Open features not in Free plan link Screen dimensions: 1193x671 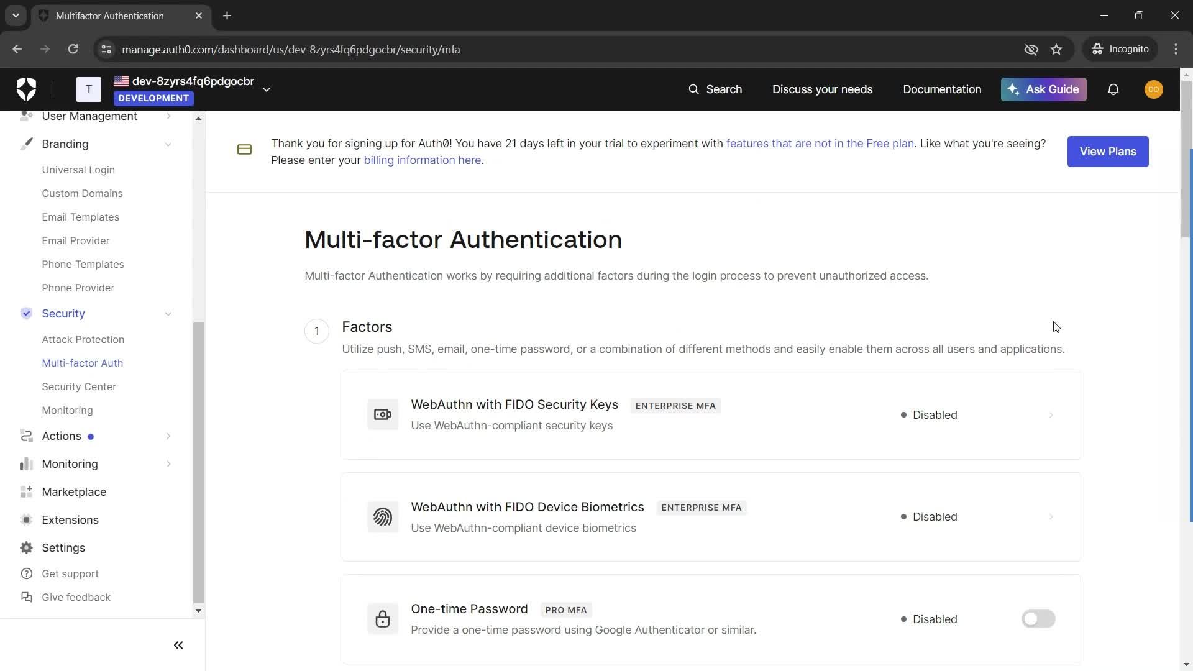click(x=820, y=144)
